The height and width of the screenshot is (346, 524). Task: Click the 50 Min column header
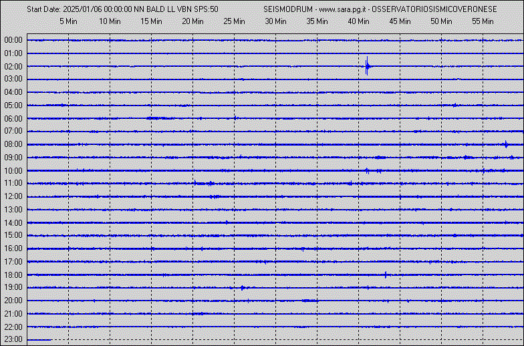click(x=441, y=21)
